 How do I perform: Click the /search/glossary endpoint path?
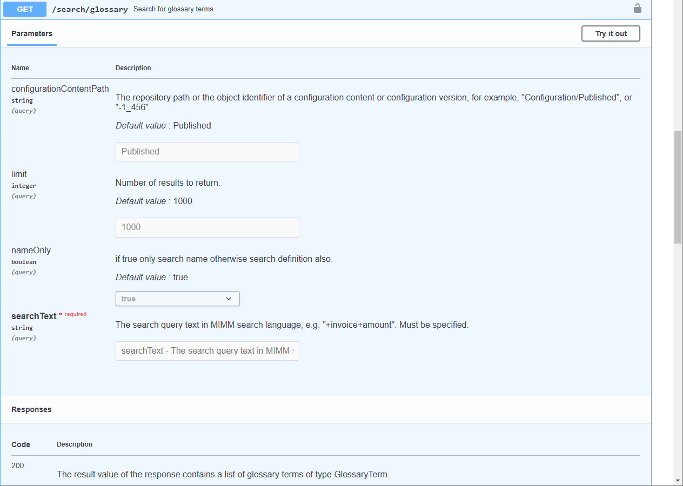coord(90,9)
